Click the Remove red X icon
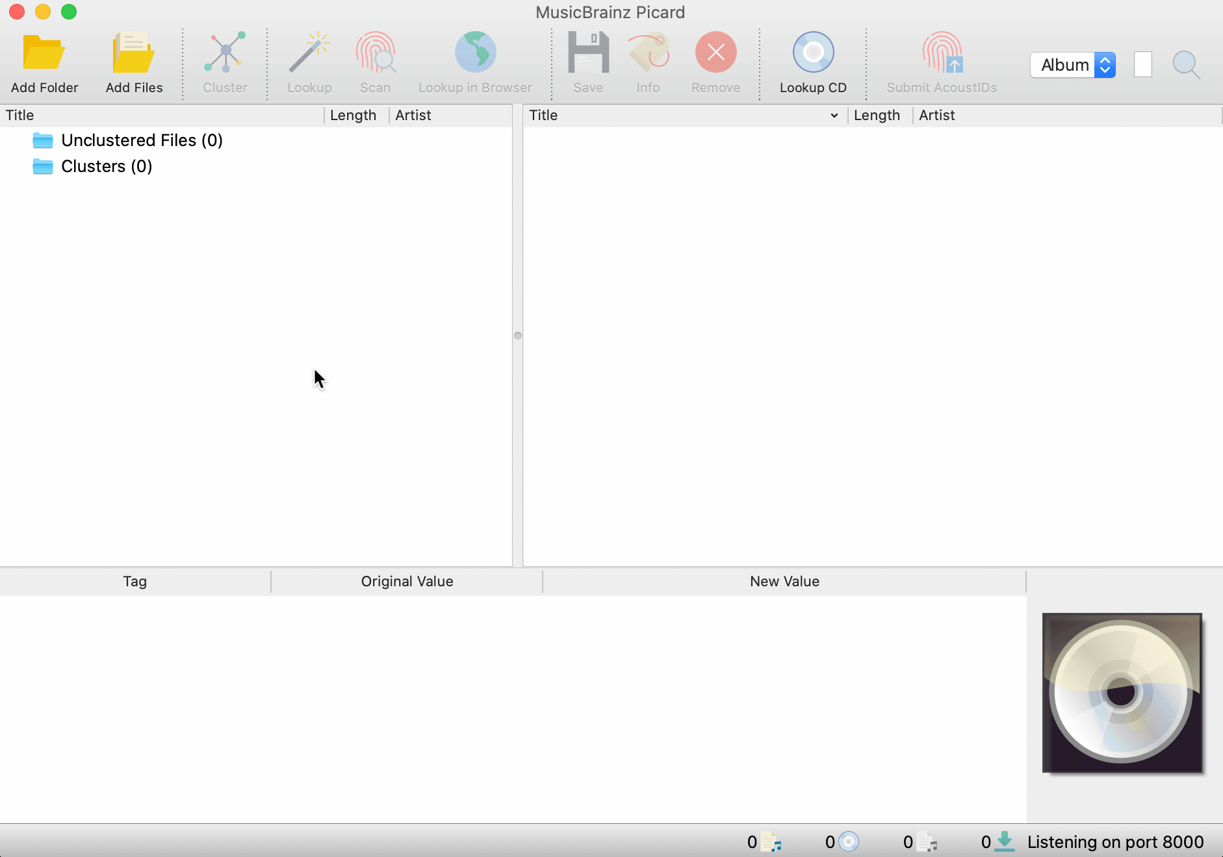Viewport: 1223px width, 857px height. point(715,53)
